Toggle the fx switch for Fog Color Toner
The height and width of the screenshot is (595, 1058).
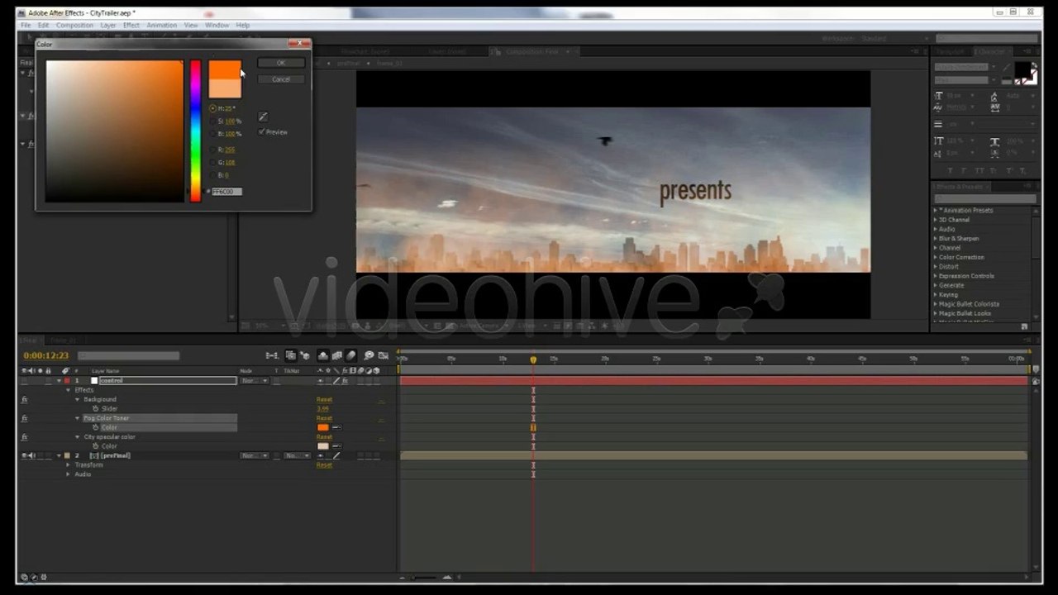coord(25,418)
